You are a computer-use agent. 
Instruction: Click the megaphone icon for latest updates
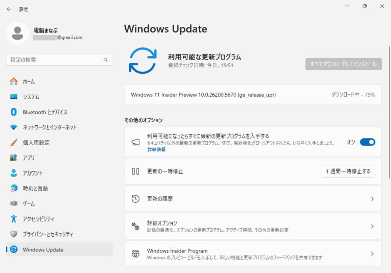[136, 142]
